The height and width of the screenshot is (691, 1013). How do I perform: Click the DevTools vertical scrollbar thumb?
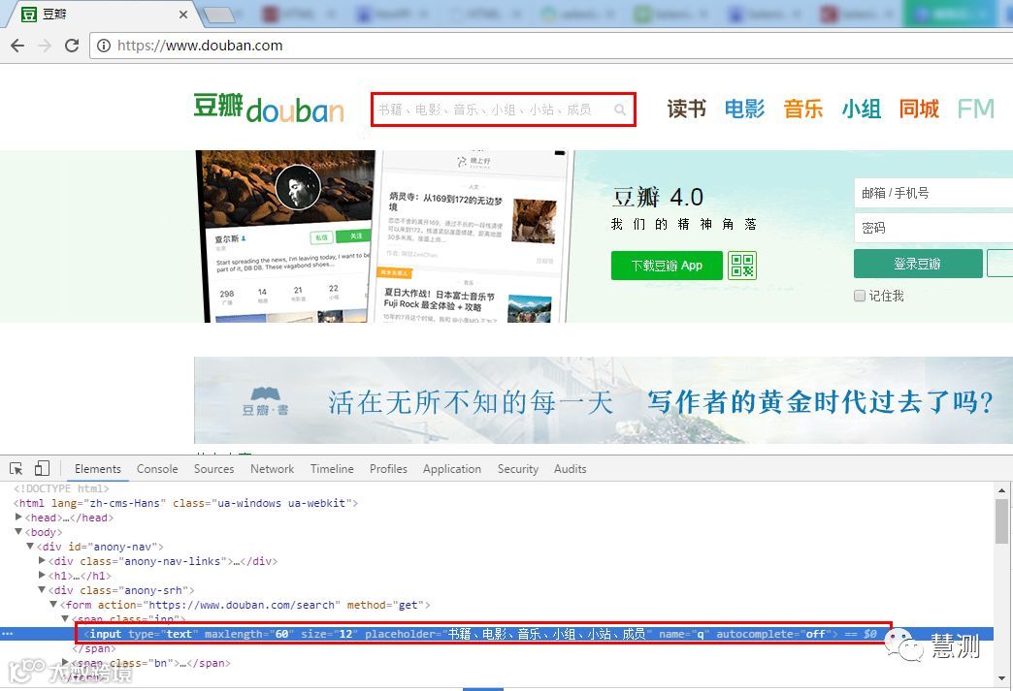(x=1002, y=520)
